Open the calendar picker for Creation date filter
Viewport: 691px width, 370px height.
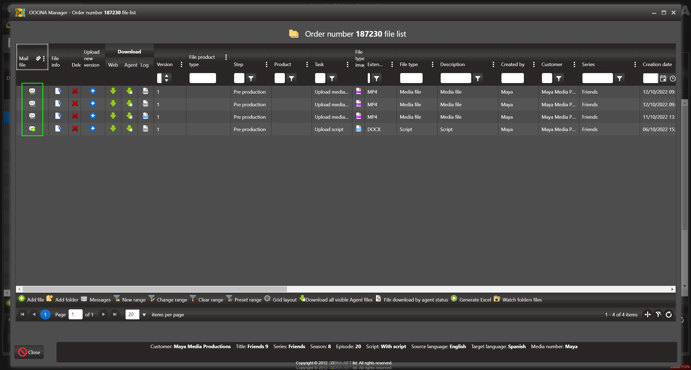[x=663, y=78]
